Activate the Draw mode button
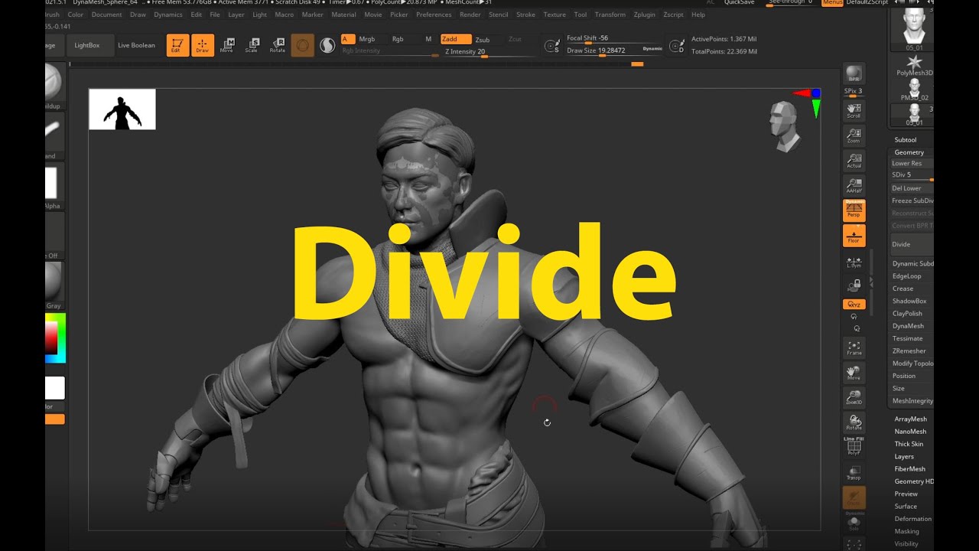This screenshot has width=979, height=551. coord(203,46)
